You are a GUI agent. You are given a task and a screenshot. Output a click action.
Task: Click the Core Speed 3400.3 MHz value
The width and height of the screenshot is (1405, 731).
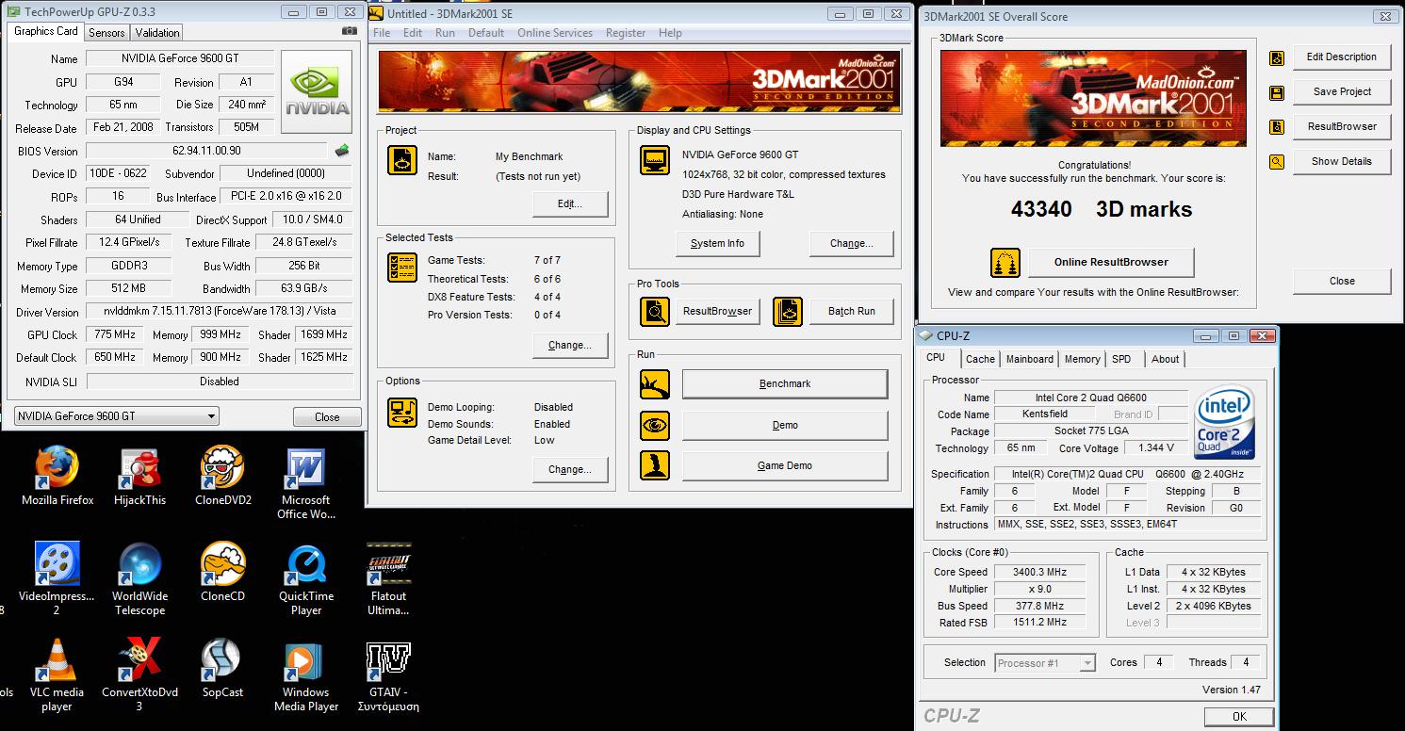pos(1039,573)
